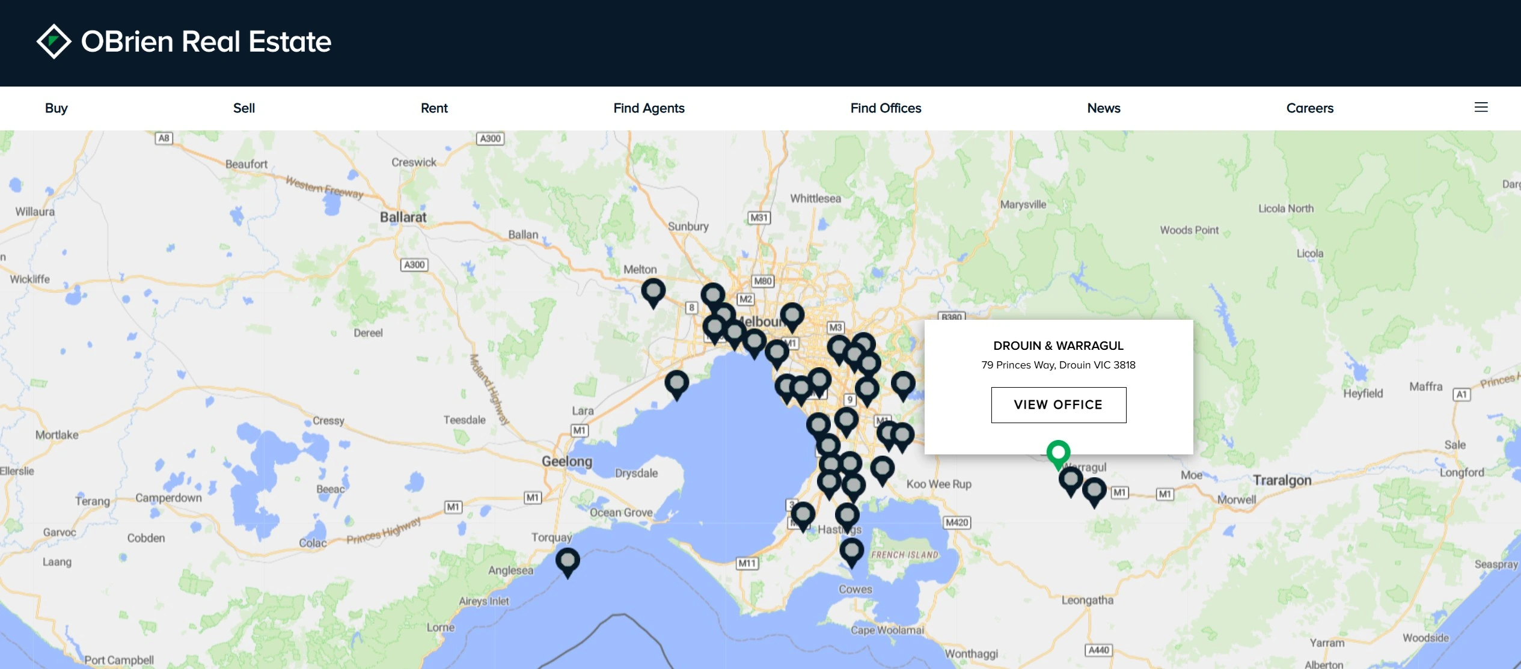Open Find Agents page
Viewport: 1521px width, 669px height.
648,108
